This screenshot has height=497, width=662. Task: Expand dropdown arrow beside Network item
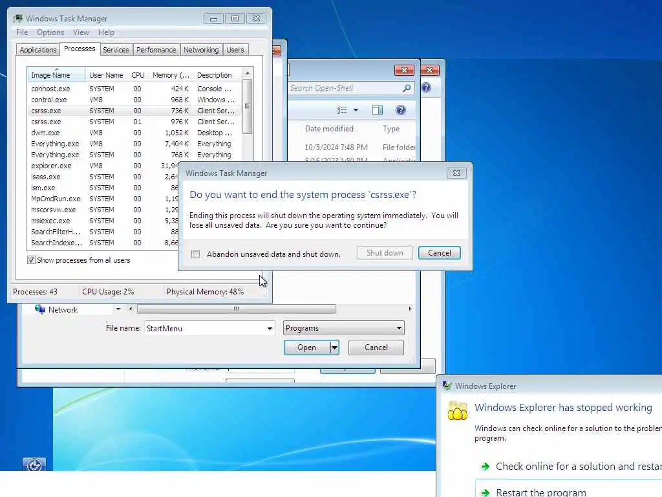tap(118, 309)
